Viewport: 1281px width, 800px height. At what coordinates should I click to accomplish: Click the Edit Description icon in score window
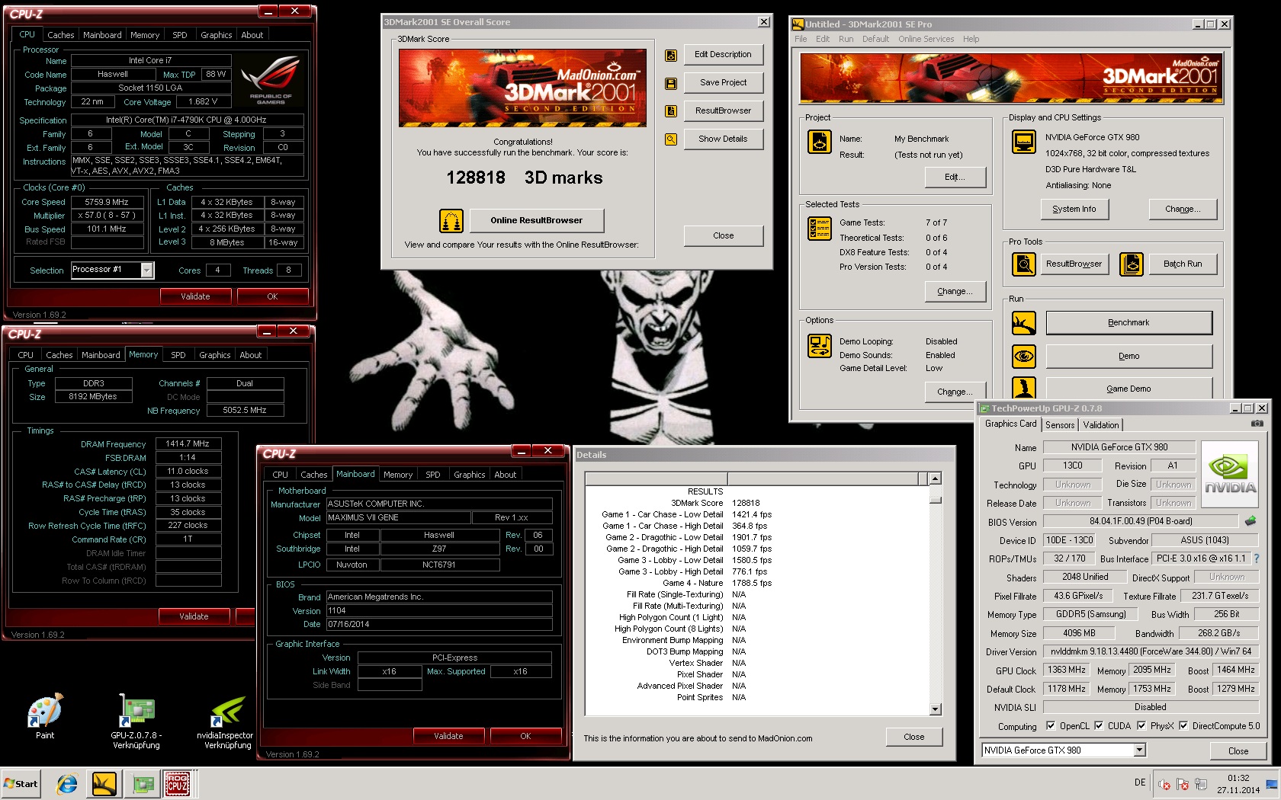tap(671, 55)
